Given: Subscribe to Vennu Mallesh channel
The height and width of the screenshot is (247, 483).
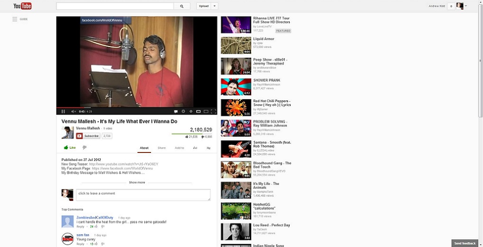Looking at the screenshot, I should point(88,136).
